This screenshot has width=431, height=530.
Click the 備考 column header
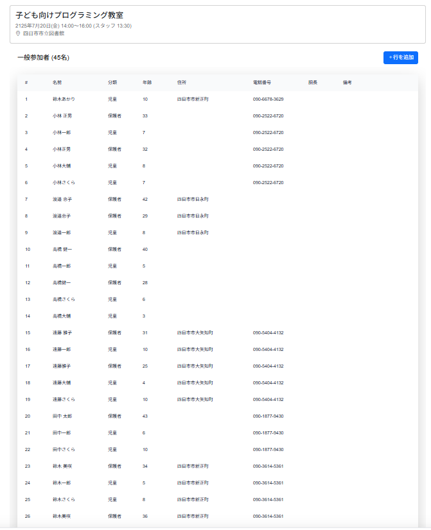click(347, 83)
